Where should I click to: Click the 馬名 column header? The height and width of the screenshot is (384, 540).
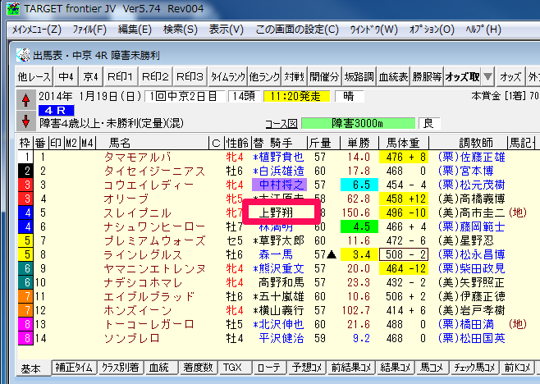(x=152, y=143)
